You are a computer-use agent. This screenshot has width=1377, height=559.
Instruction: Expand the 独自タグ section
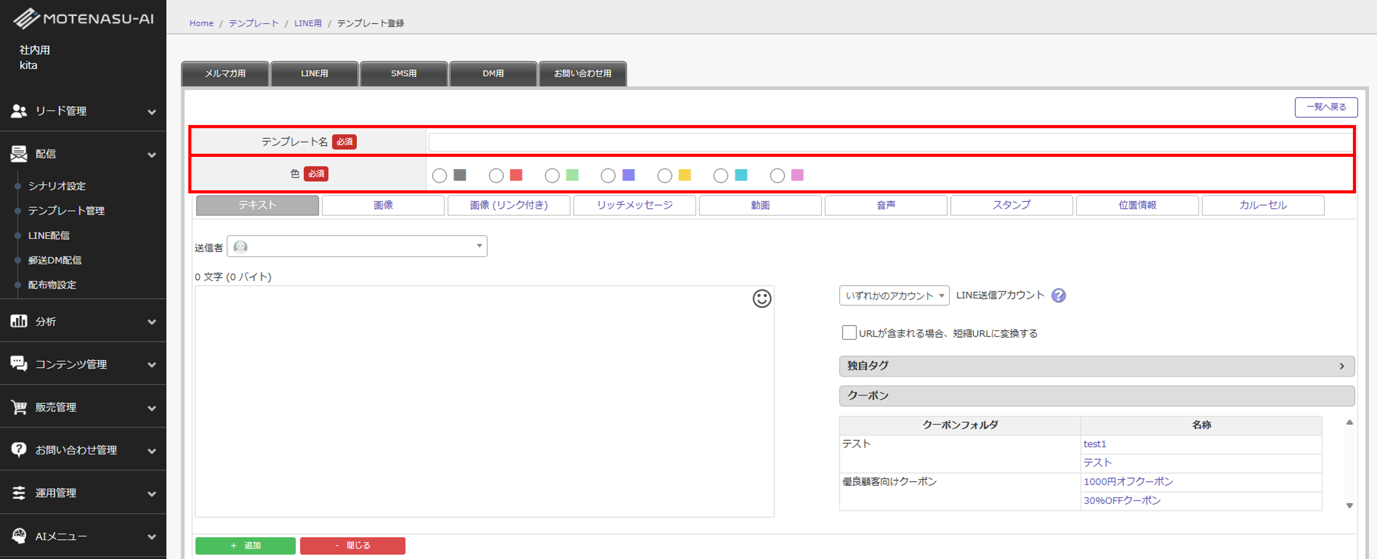1096,366
